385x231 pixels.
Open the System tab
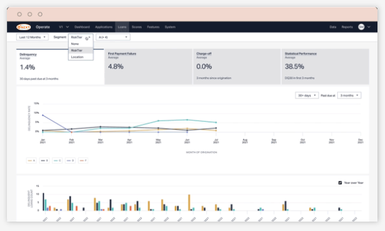coord(170,27)
